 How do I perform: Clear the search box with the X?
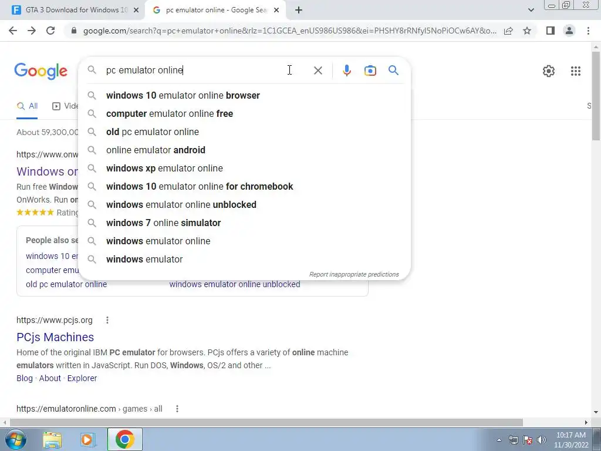click(318, 70)
